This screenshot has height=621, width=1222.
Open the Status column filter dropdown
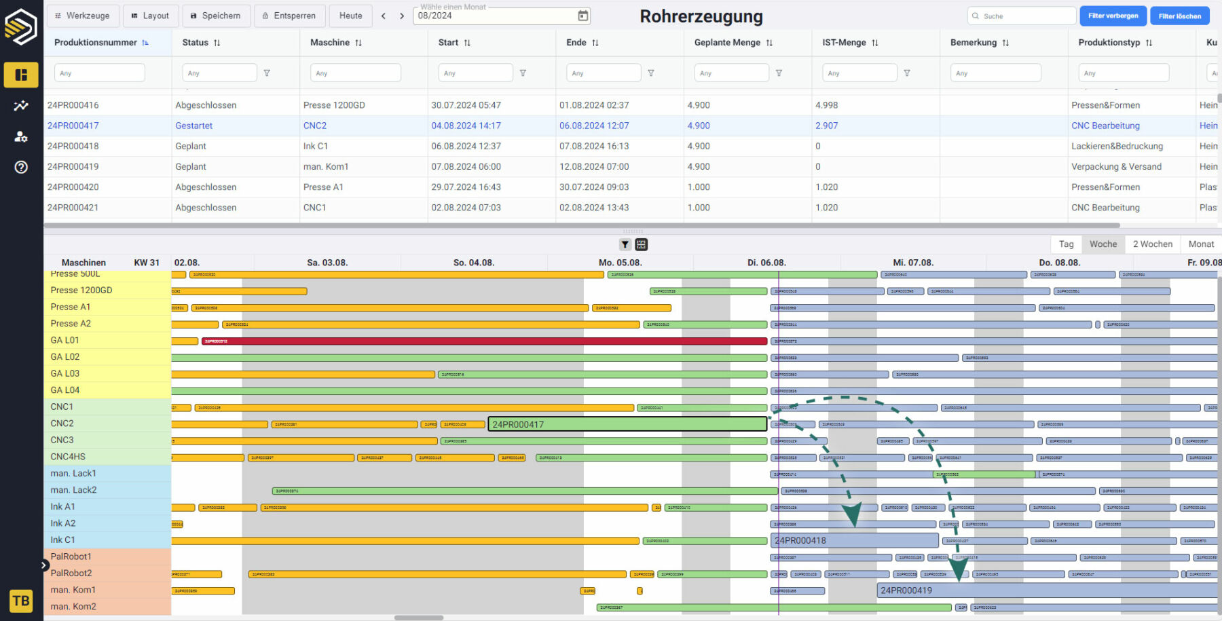tap(268, 73)
